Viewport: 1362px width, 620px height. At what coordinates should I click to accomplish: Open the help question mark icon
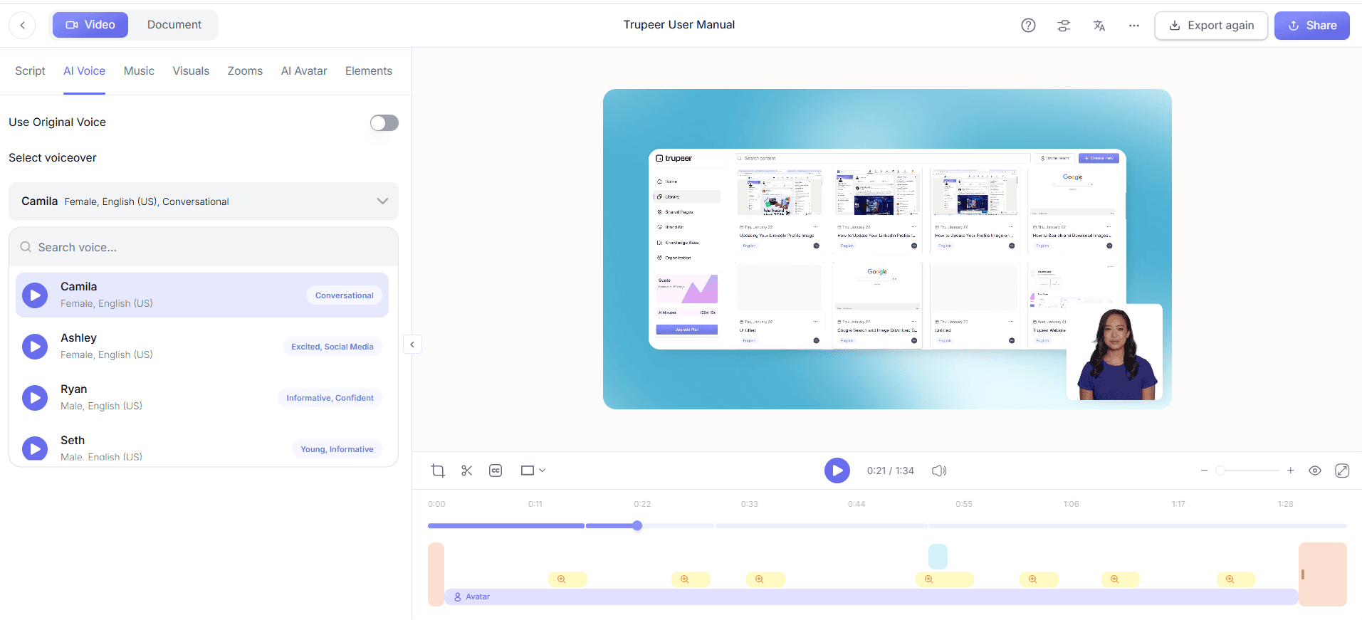pyautogui.click(x=1028, y=26)
